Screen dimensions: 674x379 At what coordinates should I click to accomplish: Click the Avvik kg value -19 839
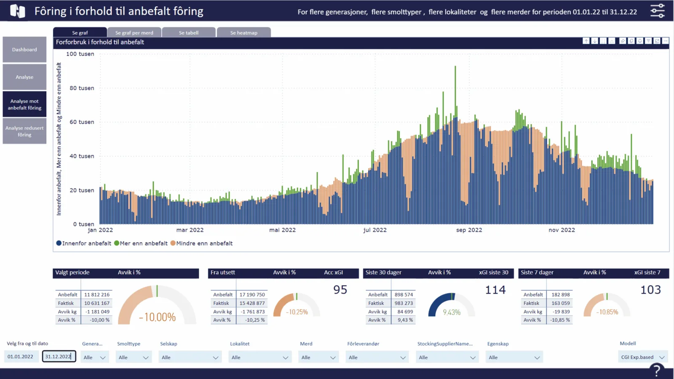tap(562, 312)
